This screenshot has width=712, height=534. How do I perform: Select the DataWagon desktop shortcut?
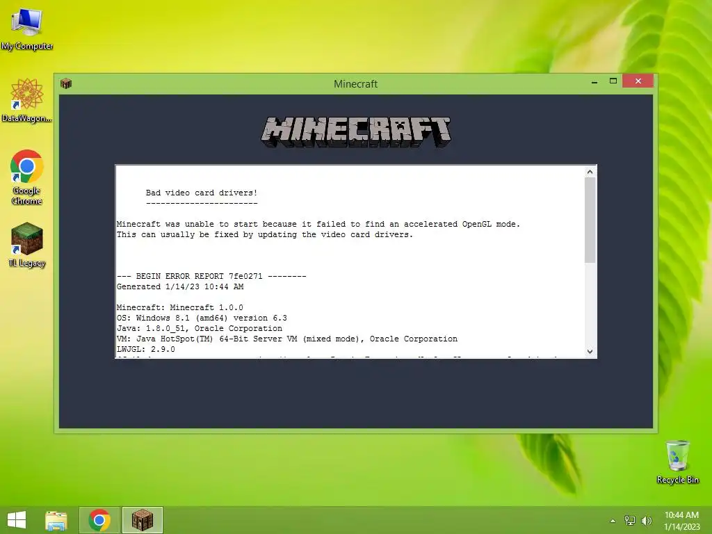27,100
